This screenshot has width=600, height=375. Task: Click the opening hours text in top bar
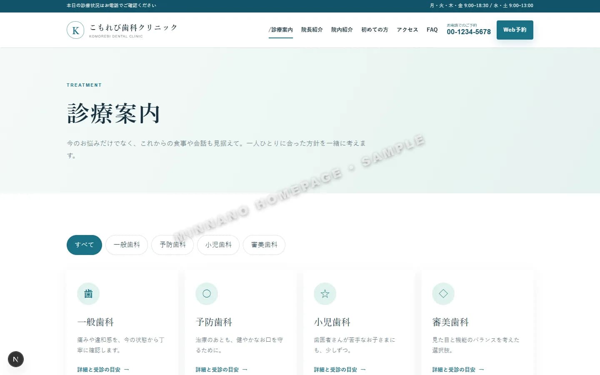(x=481, y=5)
